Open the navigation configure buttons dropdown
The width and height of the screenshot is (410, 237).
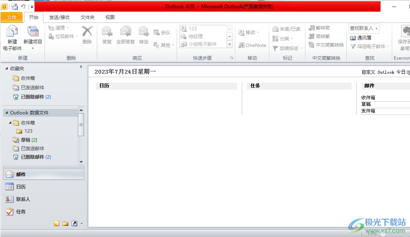[82, 224]
